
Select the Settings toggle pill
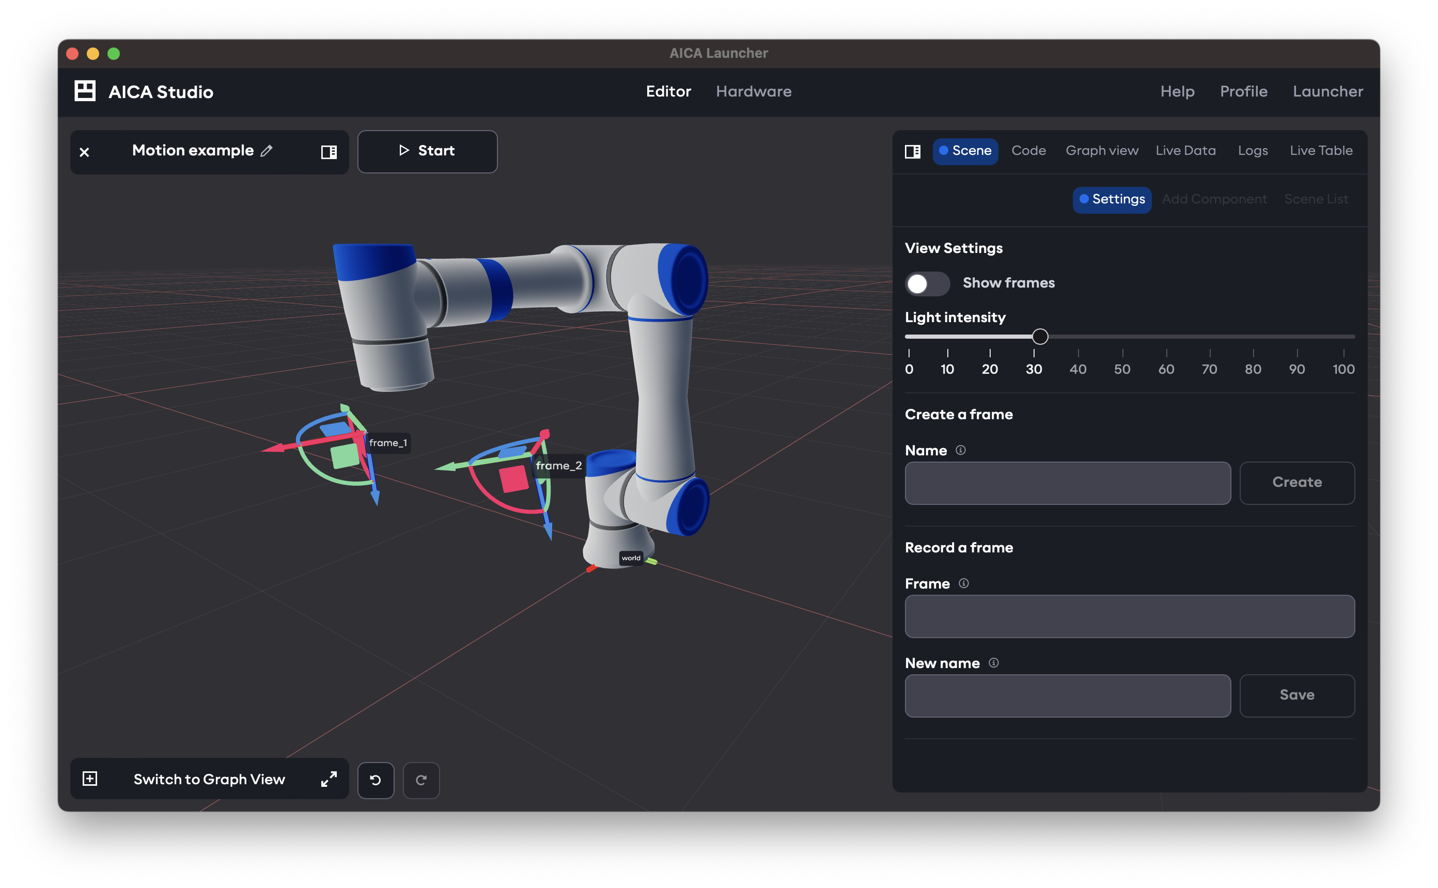1112,200
